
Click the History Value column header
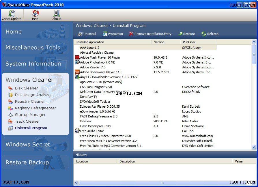point(244,161)
